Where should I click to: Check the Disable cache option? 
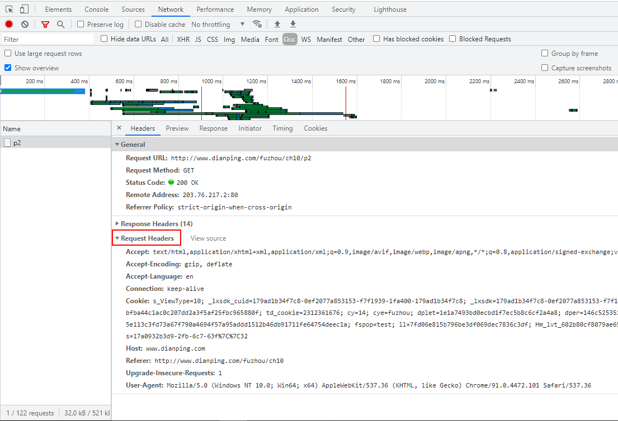tap(138, 24)
